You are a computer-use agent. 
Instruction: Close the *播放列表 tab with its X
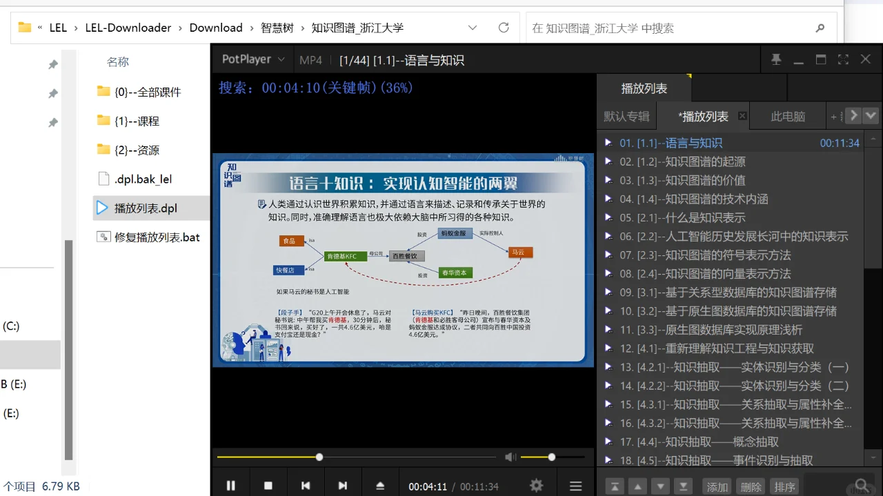click(742, 116)
